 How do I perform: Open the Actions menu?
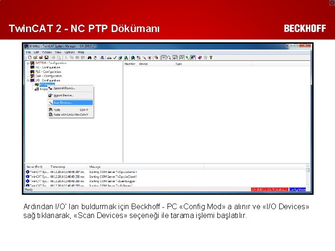coord(47,52)
